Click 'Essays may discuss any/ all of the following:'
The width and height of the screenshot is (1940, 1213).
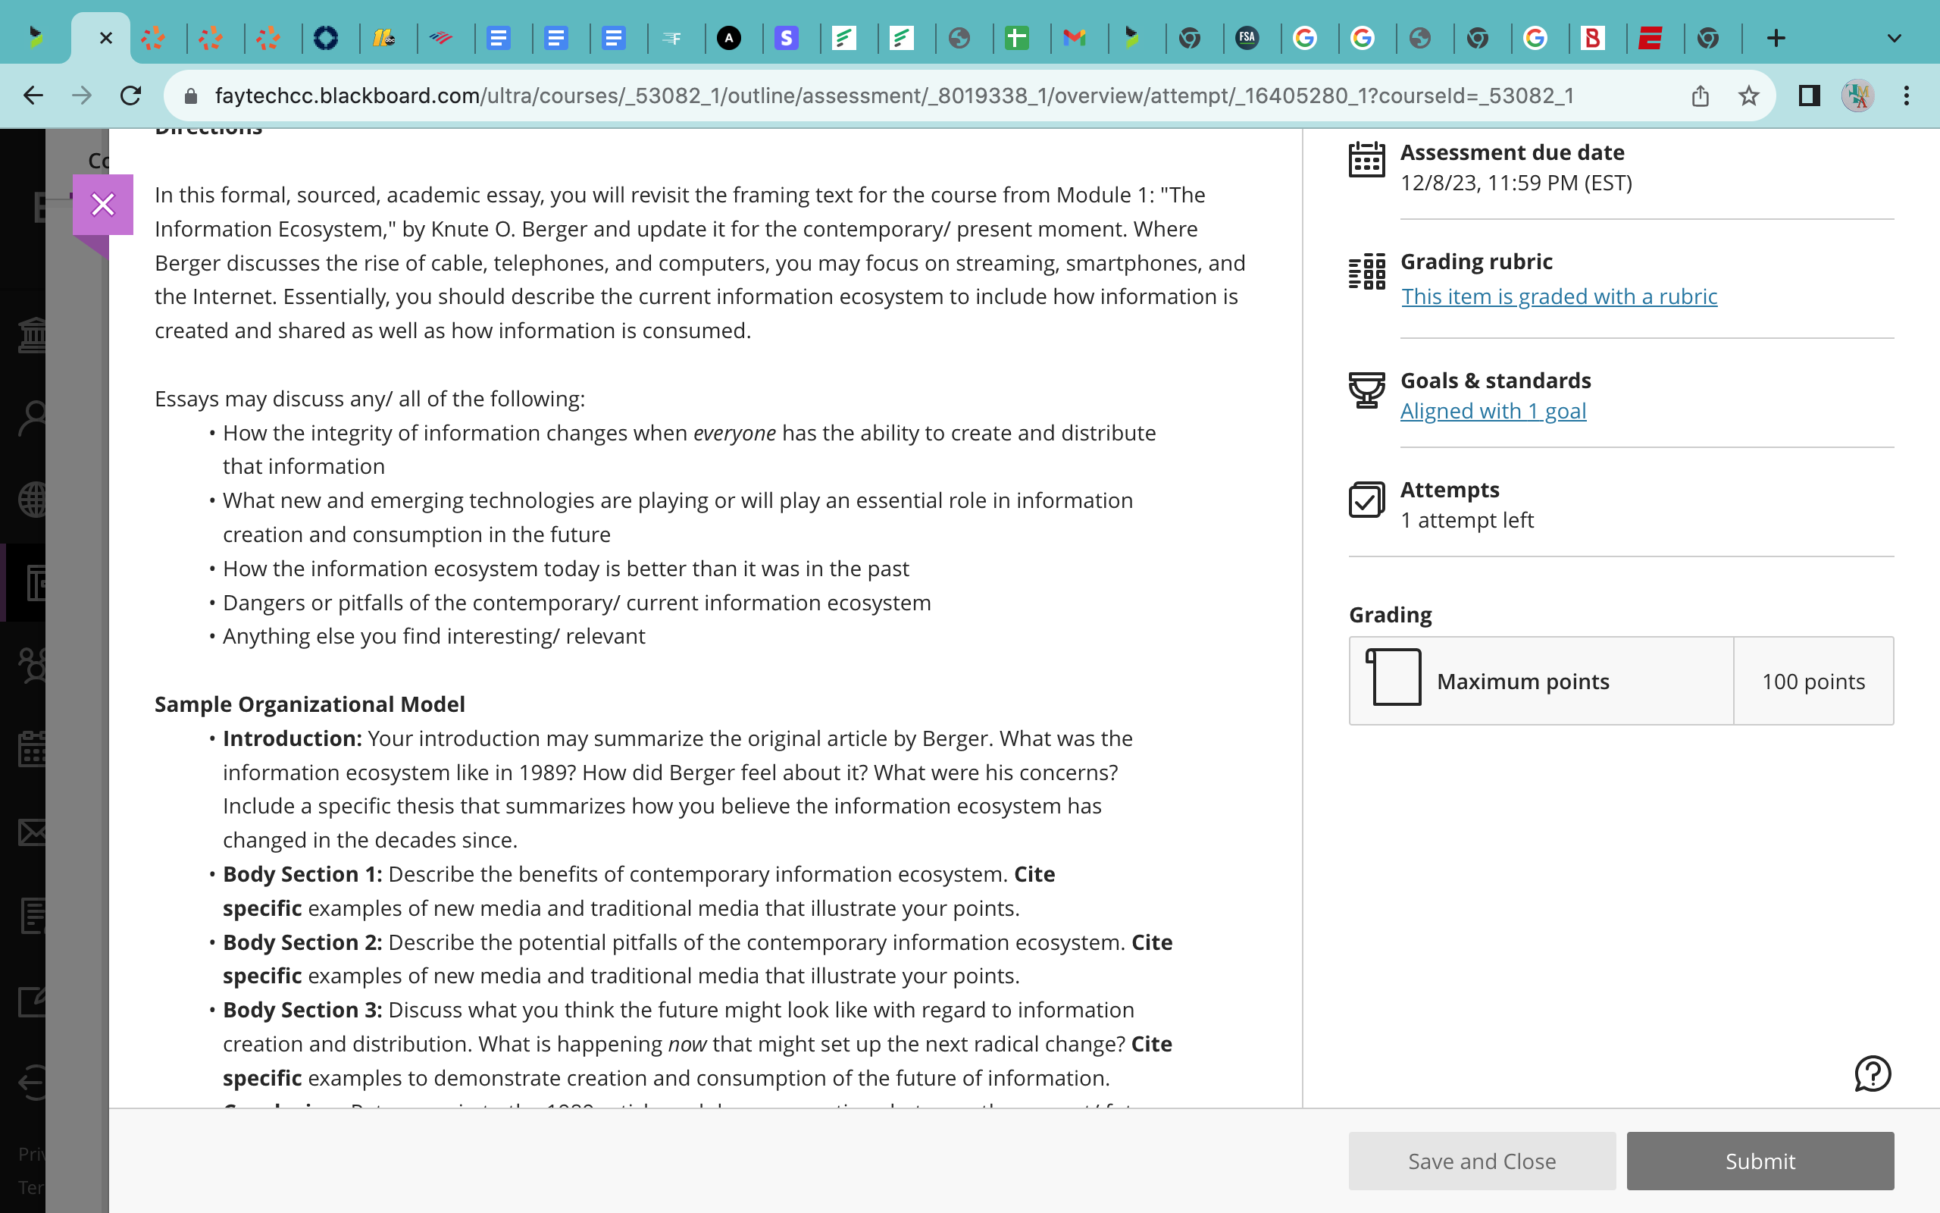[x=370, y=399]
